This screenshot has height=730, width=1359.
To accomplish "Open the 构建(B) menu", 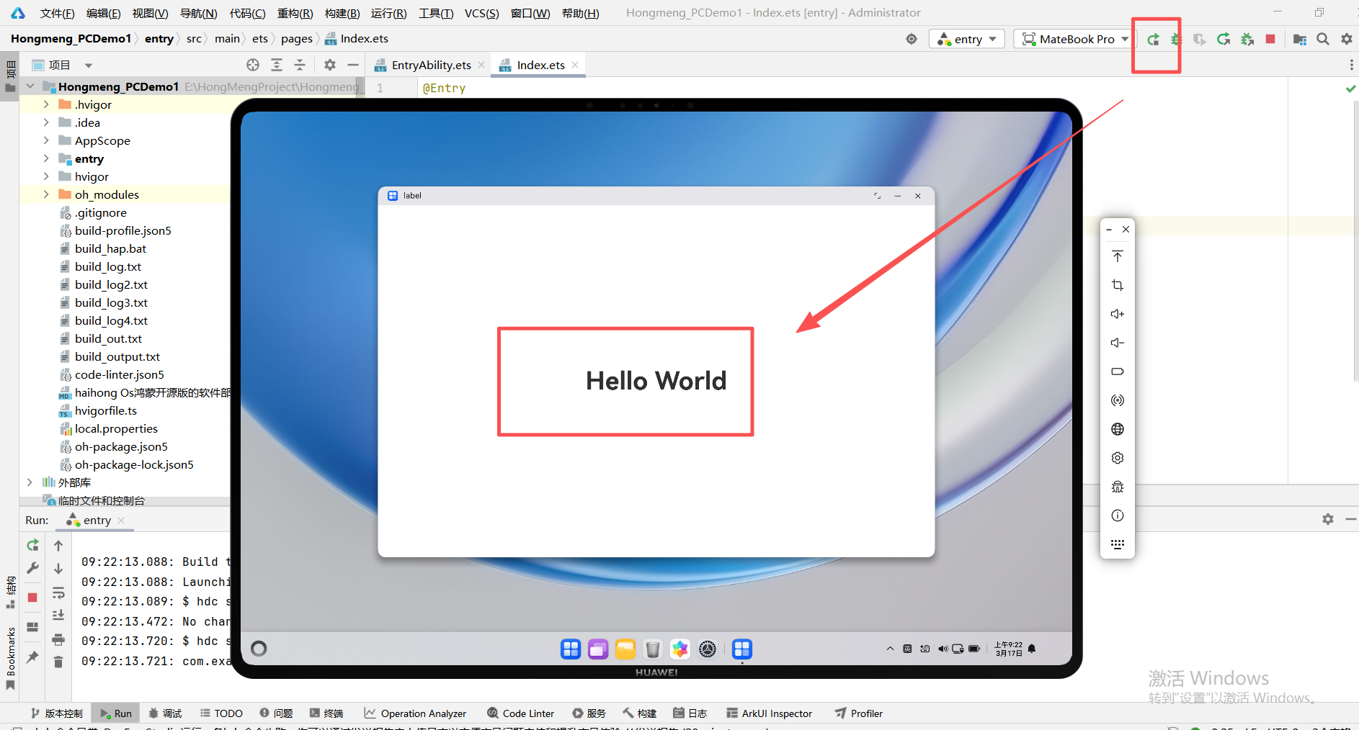I will [x=342, y=13].
